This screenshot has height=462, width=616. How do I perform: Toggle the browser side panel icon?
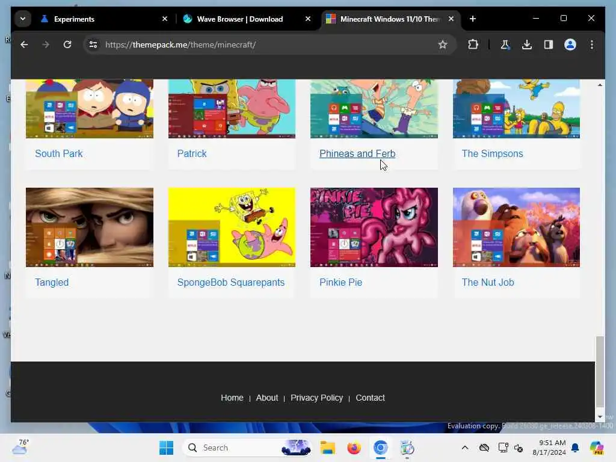coord(549,45)
